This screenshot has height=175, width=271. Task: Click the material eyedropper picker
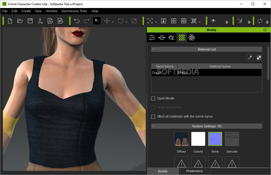tap(250, 58)
